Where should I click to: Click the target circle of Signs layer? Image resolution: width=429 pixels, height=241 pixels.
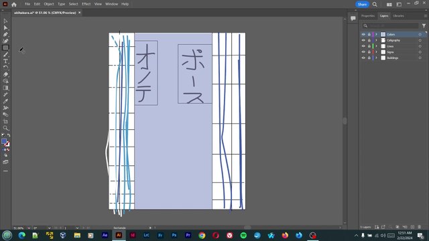click(x=420, y=52)
